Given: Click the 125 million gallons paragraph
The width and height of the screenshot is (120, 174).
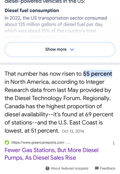Looking at the screenshot, I should [56, 27].
